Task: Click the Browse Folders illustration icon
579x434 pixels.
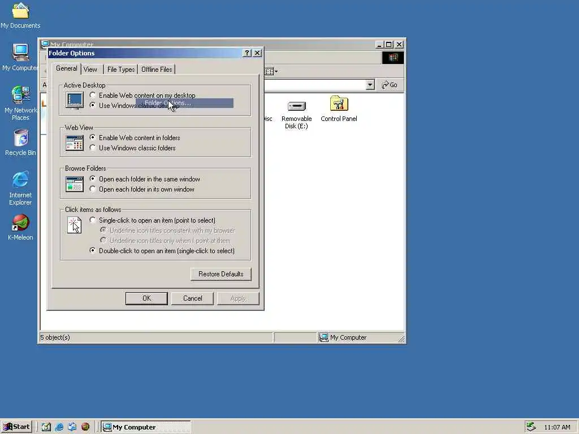Action: (x=75, y=184)
